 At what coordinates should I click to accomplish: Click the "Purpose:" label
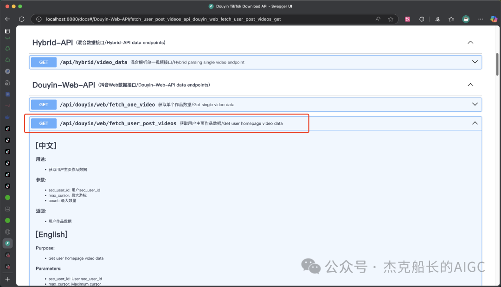pyautogui.click(x=45, y=248)
